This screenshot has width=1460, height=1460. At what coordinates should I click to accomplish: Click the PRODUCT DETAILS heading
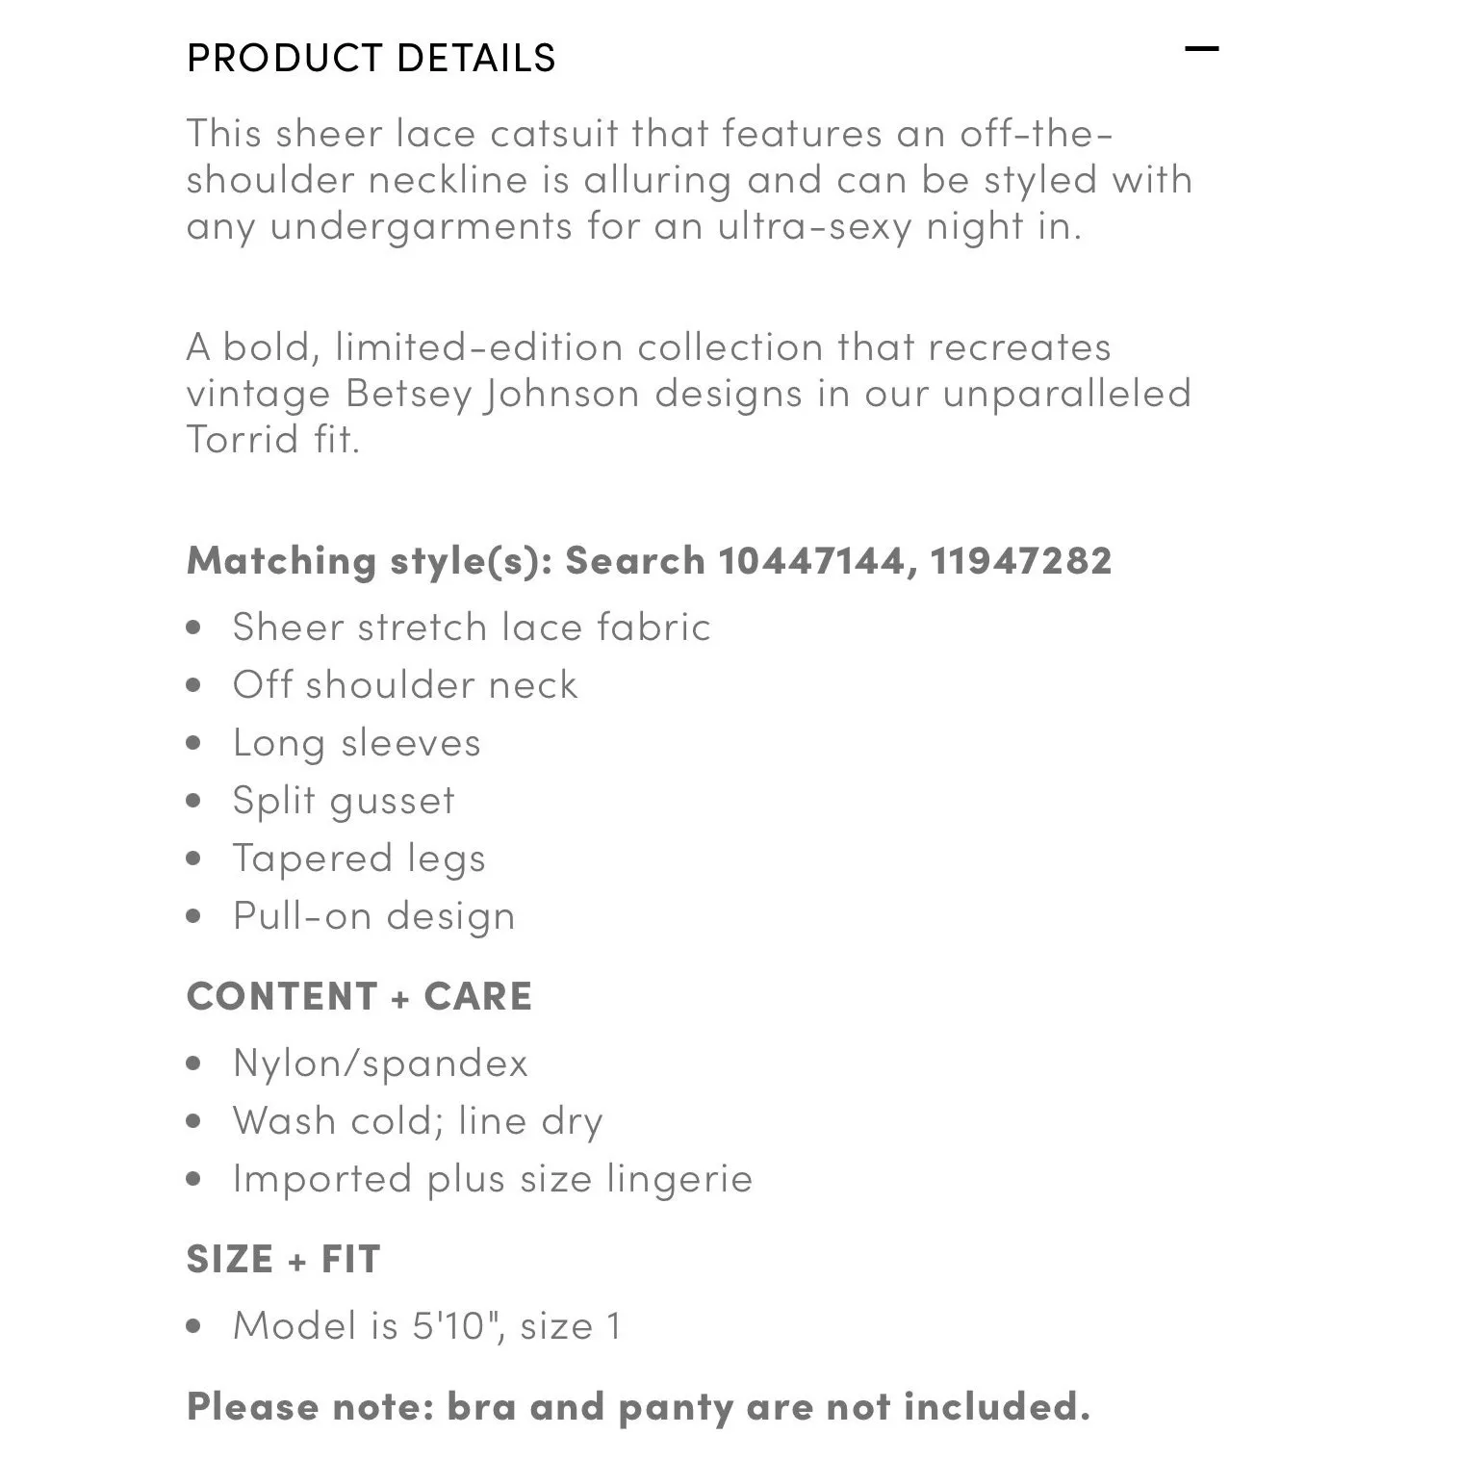click(371, 59)
